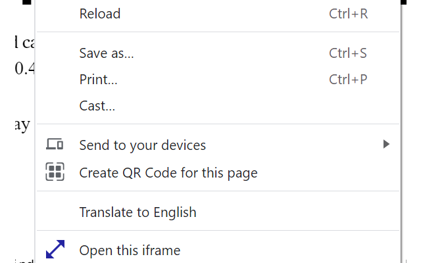
Task: Click the Ctrl+S shortcut hint
Action: click(348, 53)
